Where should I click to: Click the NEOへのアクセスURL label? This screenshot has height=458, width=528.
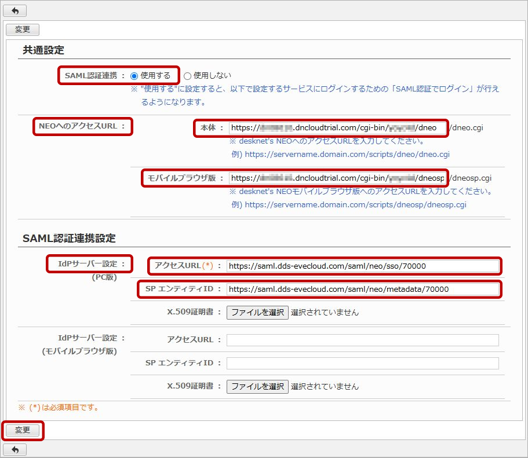(82, 126)
